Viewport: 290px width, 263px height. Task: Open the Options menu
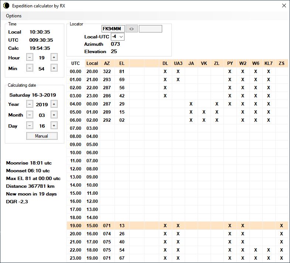coord(14,16)
